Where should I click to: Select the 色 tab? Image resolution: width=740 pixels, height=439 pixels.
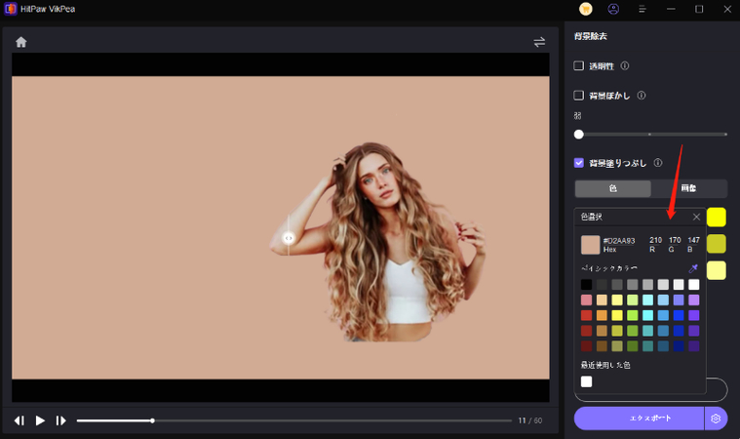(x=612, y=188)
